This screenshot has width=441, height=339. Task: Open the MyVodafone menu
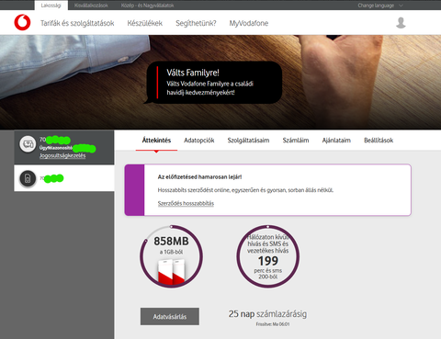pos(249,23)
